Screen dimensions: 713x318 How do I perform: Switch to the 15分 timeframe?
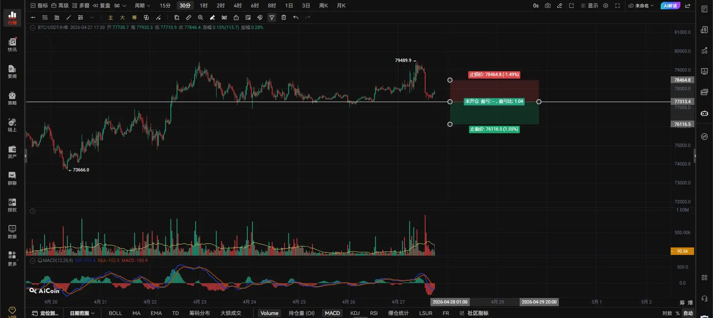(x=165, y=5)
